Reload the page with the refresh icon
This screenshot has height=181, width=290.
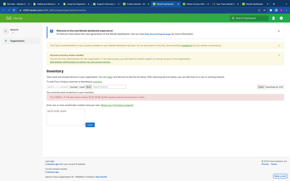coord(14,10)
